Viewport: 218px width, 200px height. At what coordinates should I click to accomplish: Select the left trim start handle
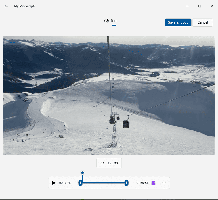[81, 183]
